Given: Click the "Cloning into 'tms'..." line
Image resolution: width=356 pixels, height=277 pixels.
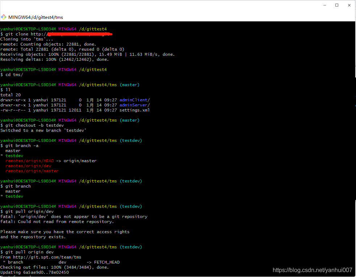Looking at the screenshot, I should tap(26, 39).
